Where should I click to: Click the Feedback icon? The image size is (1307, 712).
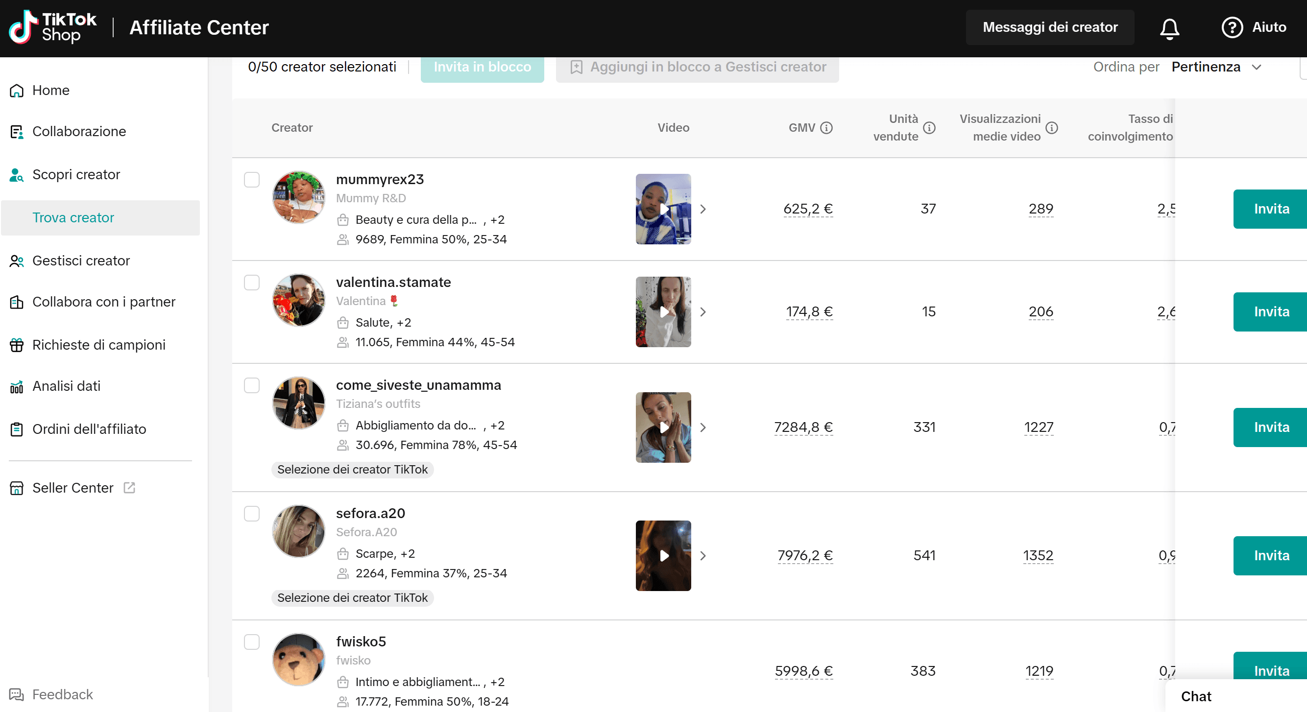pos(17,694)
